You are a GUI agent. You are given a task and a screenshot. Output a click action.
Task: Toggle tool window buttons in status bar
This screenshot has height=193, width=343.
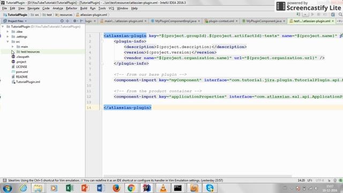[4, 180]
